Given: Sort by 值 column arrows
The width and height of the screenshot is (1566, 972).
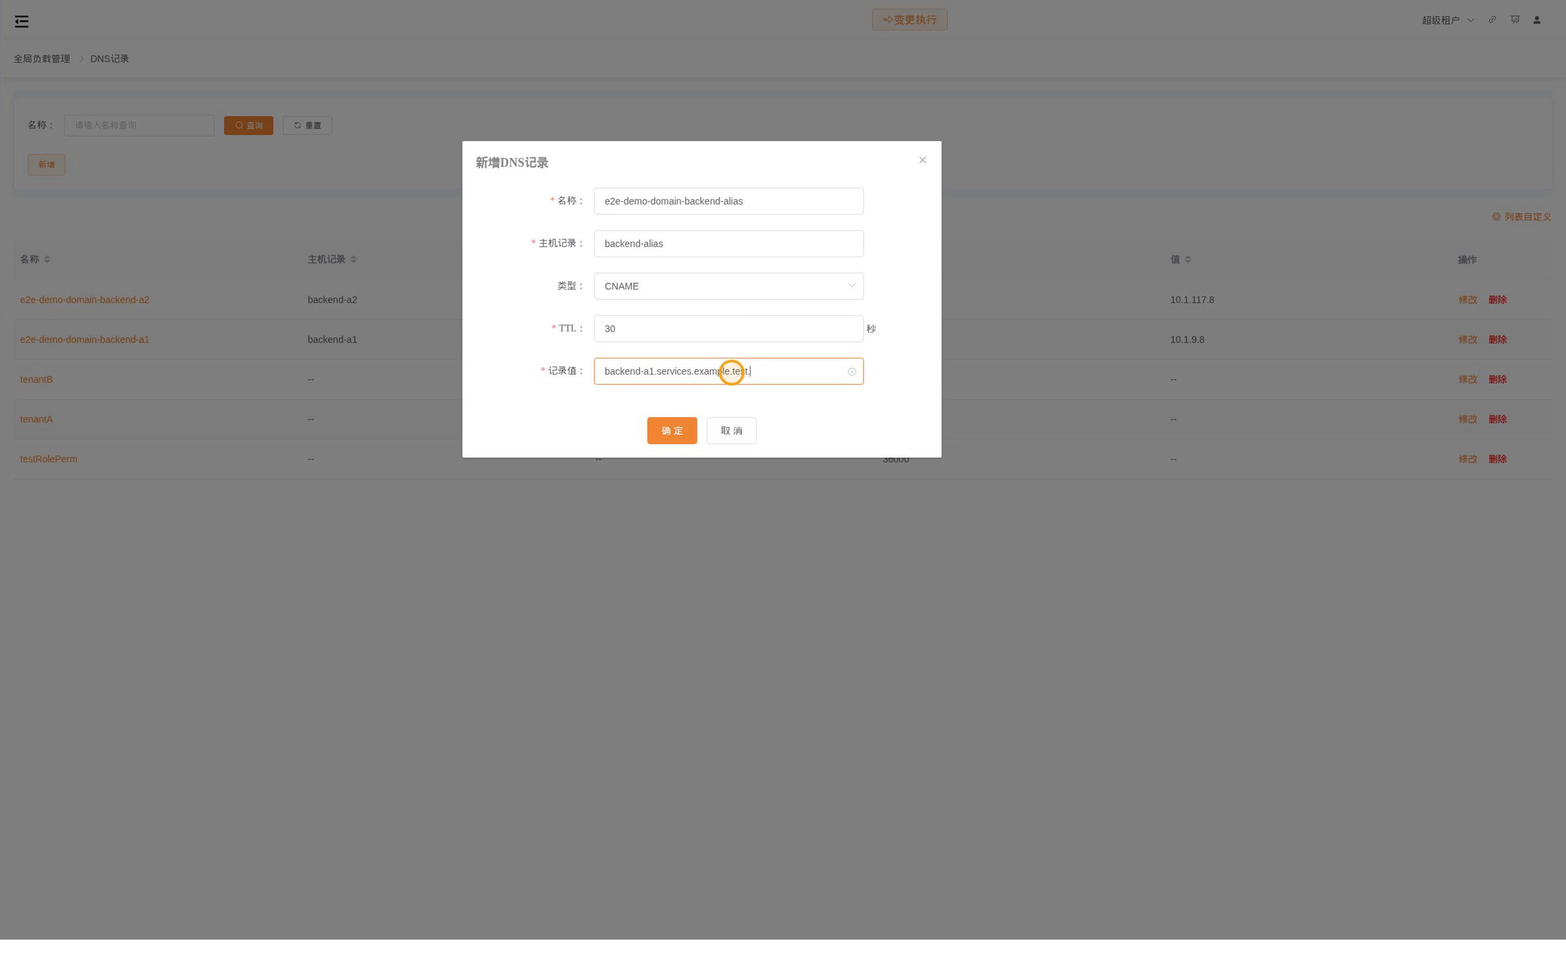Looking at the screenshot, I should tap(1188, 259).
